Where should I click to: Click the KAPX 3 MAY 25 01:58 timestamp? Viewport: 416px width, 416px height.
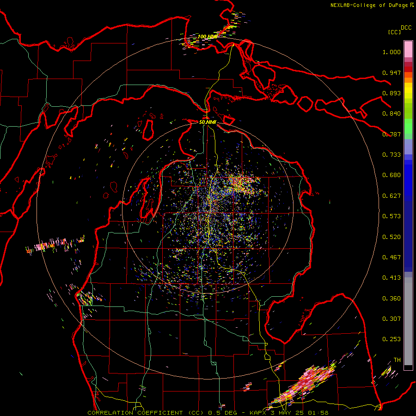coord(289,413)
